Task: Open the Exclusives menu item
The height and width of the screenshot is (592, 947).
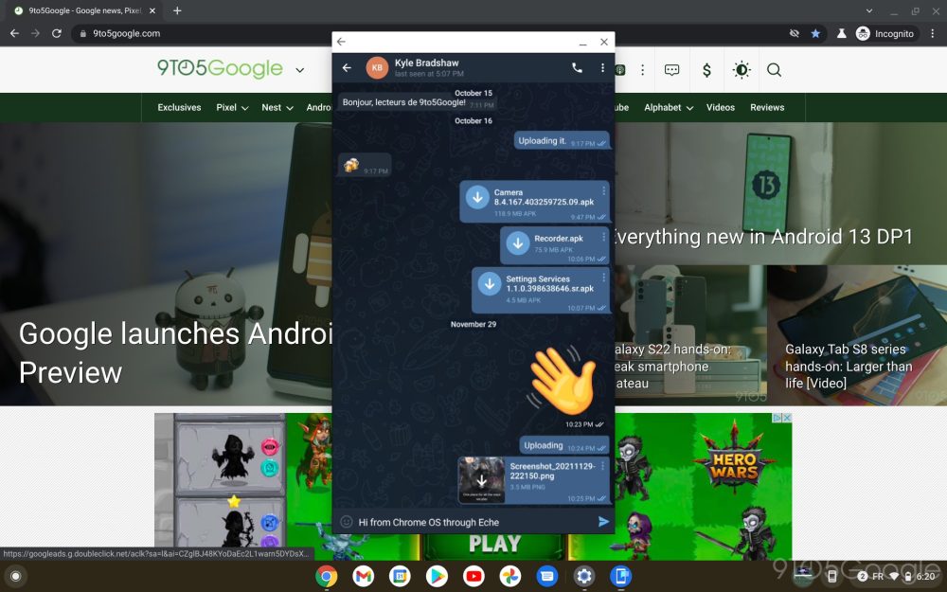Action: click(x=179, y=108)
